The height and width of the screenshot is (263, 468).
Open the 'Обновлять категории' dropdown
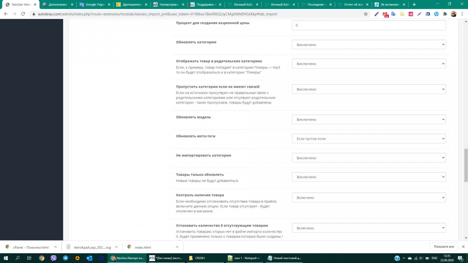point(369,44)
